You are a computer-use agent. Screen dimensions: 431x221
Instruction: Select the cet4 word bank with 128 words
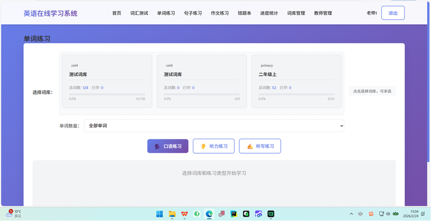pos(107,81)
